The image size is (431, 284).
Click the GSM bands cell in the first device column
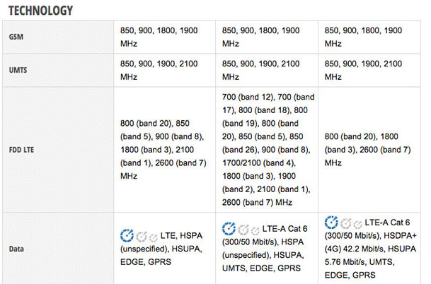coord(163,37)
